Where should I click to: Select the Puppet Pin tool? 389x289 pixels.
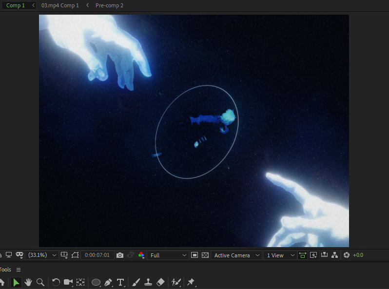(x=191, y=282)
